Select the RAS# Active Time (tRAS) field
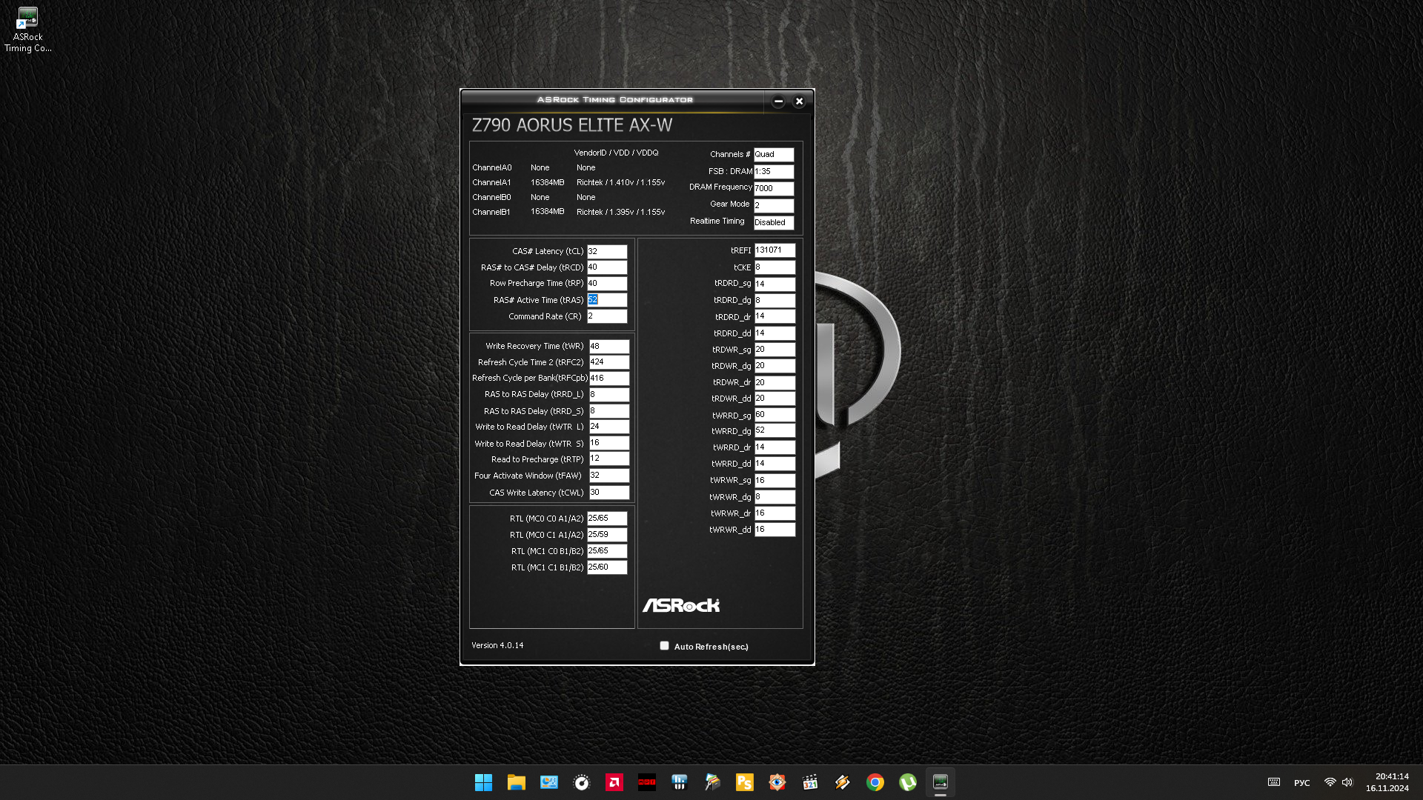 [x=607, y=300]
